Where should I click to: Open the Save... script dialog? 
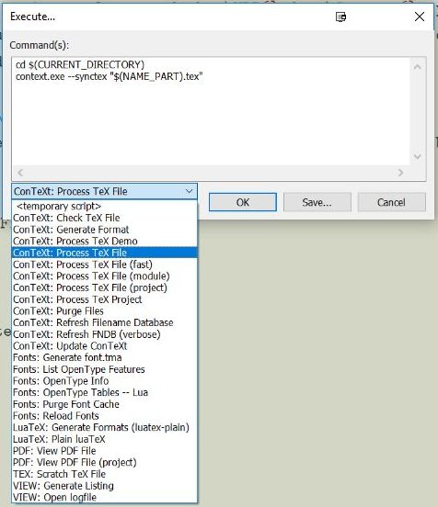coord(317,202)
